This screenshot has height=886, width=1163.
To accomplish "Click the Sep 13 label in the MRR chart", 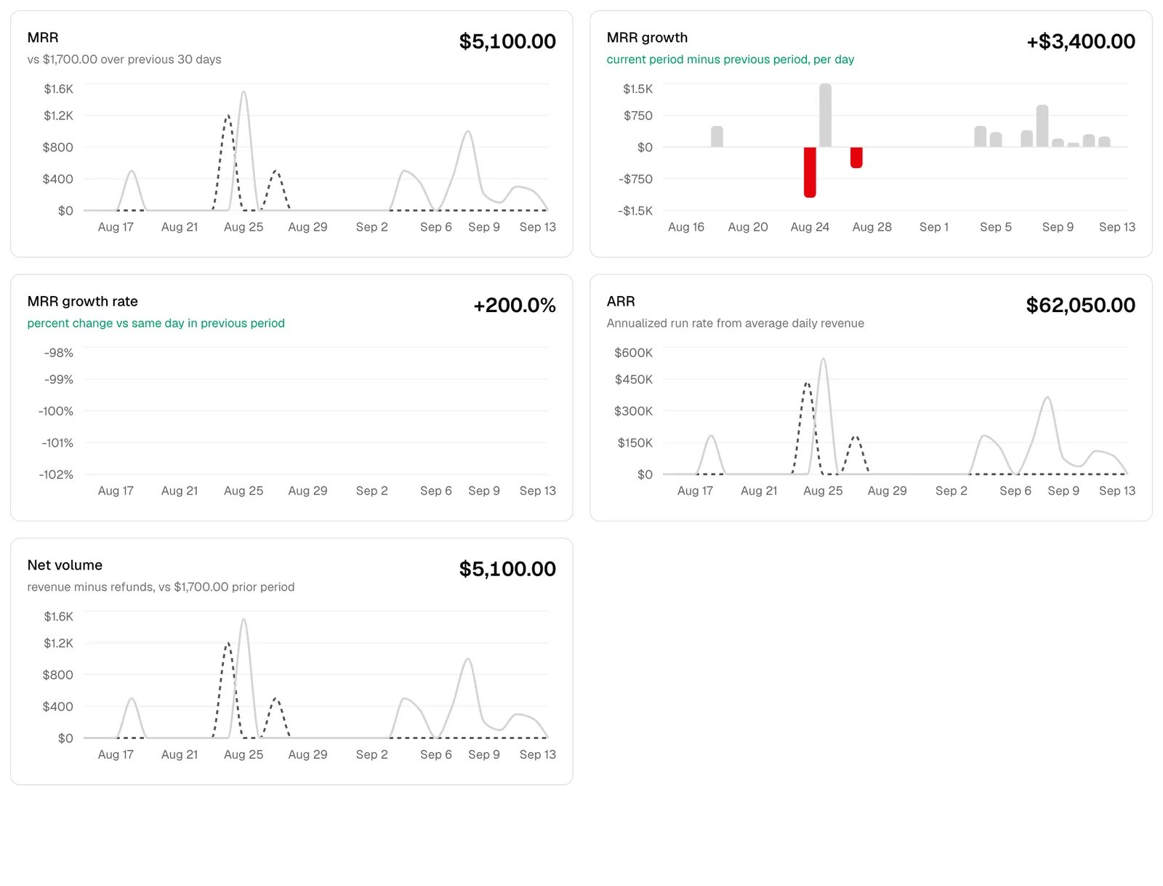I will 538,227.
